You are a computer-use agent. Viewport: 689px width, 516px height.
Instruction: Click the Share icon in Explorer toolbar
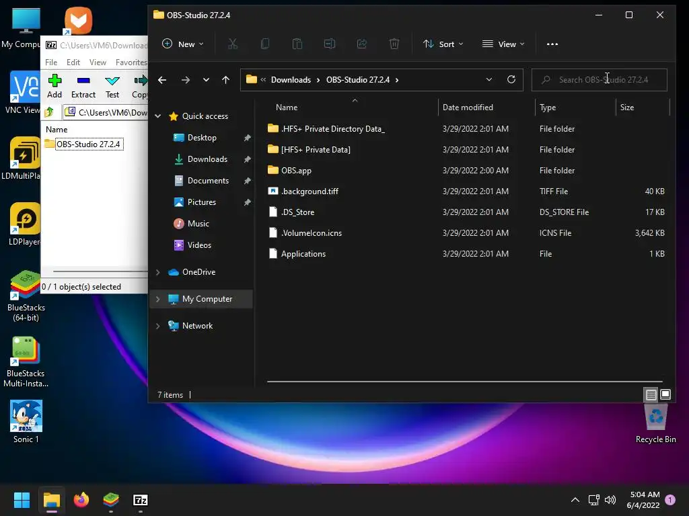pyautogui.click(x=362, y=44)
